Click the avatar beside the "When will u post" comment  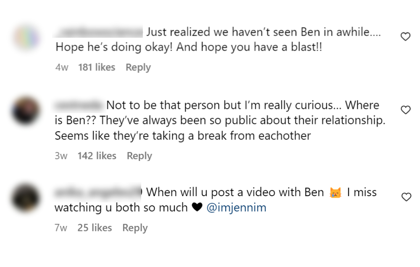point(26,197)
